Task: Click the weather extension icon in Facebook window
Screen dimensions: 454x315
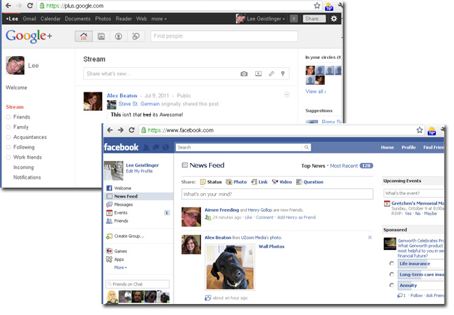Action: 431,131
